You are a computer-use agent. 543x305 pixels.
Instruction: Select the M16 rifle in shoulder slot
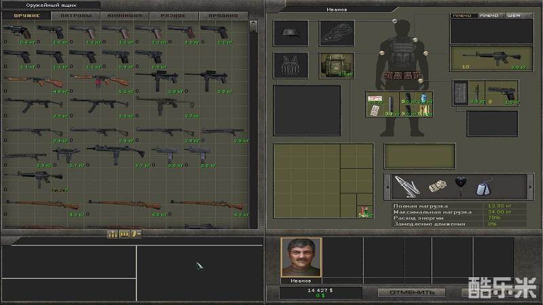491,58
